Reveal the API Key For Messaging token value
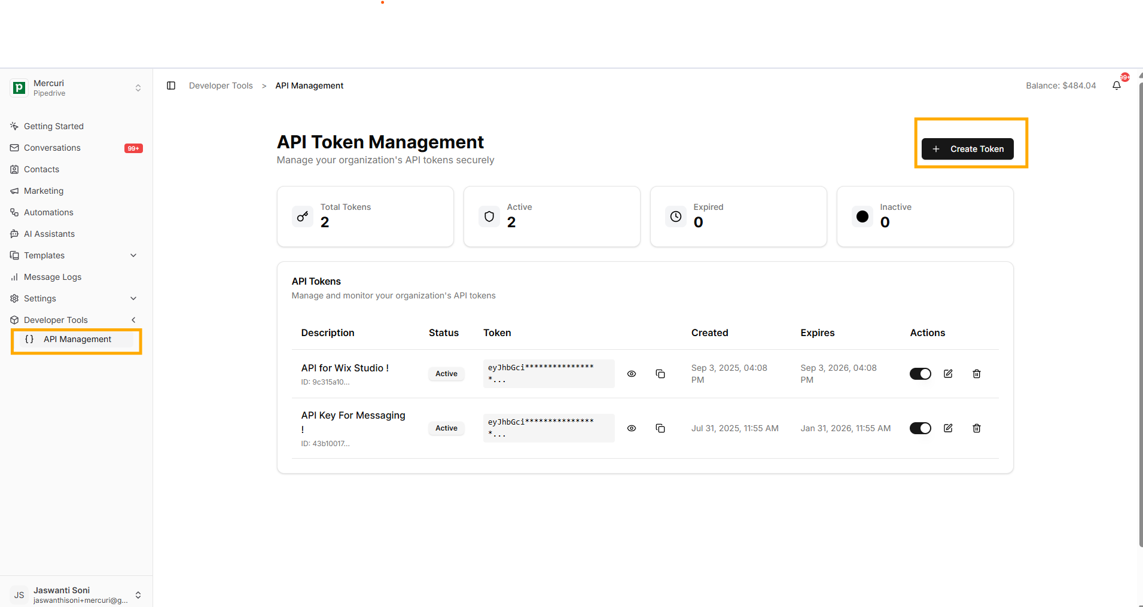The height and width of the screenshot is (607, 1143). pos(632,428)
